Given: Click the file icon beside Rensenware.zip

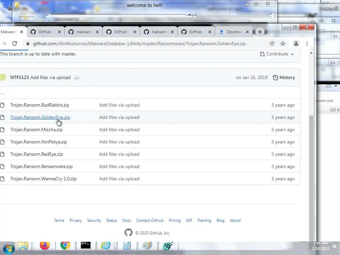Looking at the screenshot, I should (x=2, y=167).
